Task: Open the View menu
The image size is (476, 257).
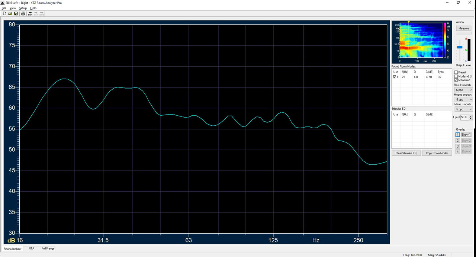Action: [13, 8]
